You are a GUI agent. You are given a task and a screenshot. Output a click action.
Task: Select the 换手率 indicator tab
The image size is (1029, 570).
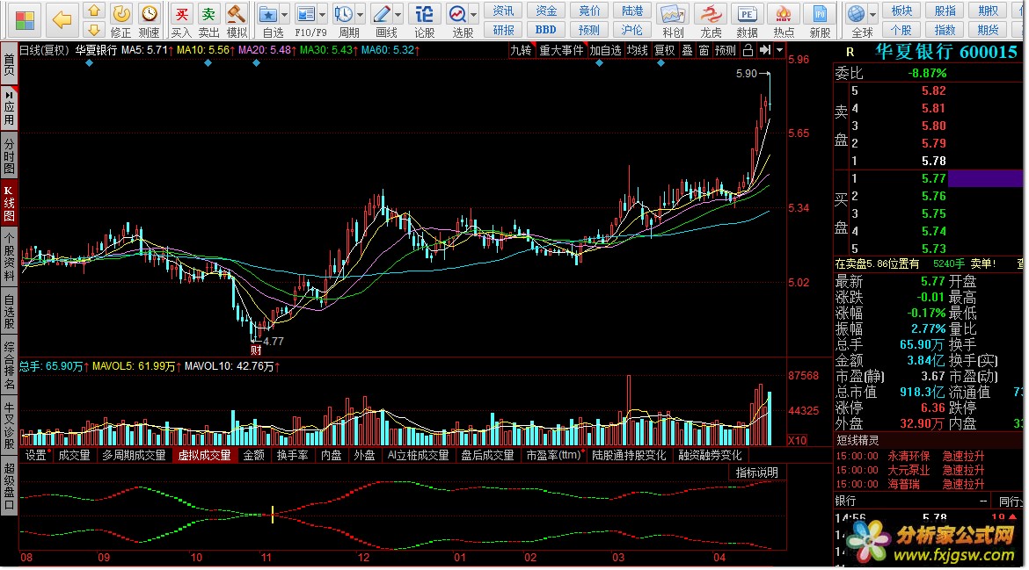(292, 455)
